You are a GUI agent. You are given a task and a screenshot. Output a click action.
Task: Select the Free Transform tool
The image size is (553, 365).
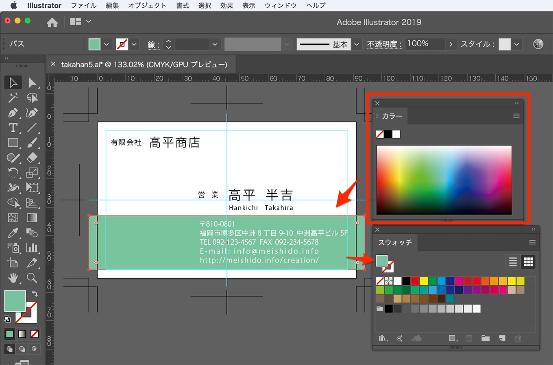pos(32,188)
